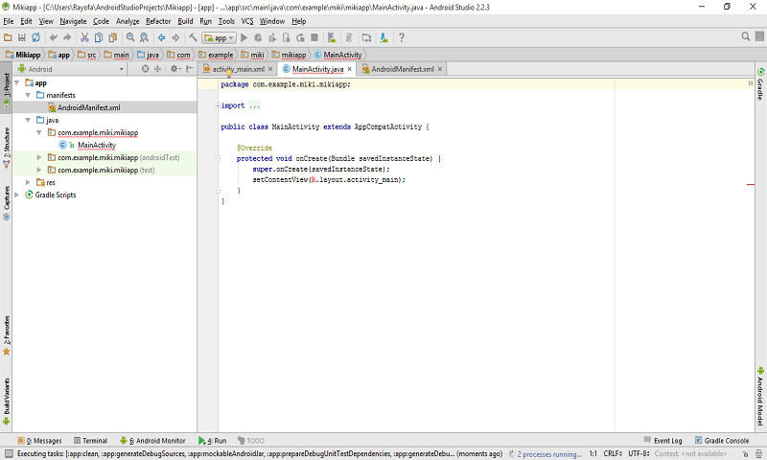Click Scroll from Source icon in Project panel

point(146,69)
